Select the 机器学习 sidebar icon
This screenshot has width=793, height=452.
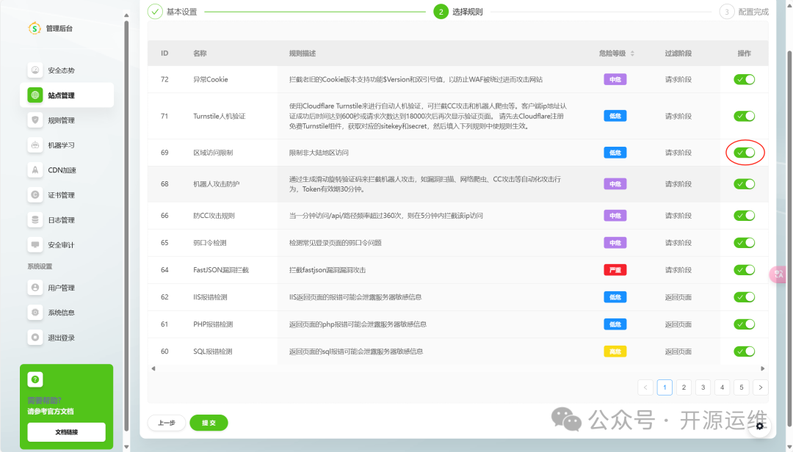tap(35, 145)
